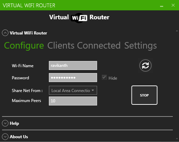Expand the About Us section
179x142 pixels.
click(5, 137)
